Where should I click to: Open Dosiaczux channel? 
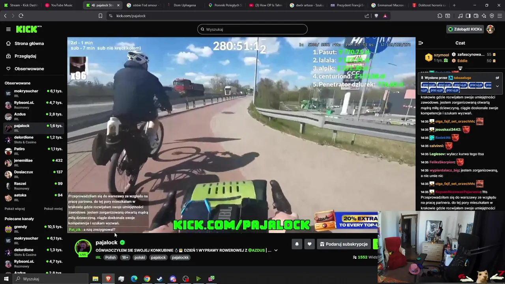point(33,174)
